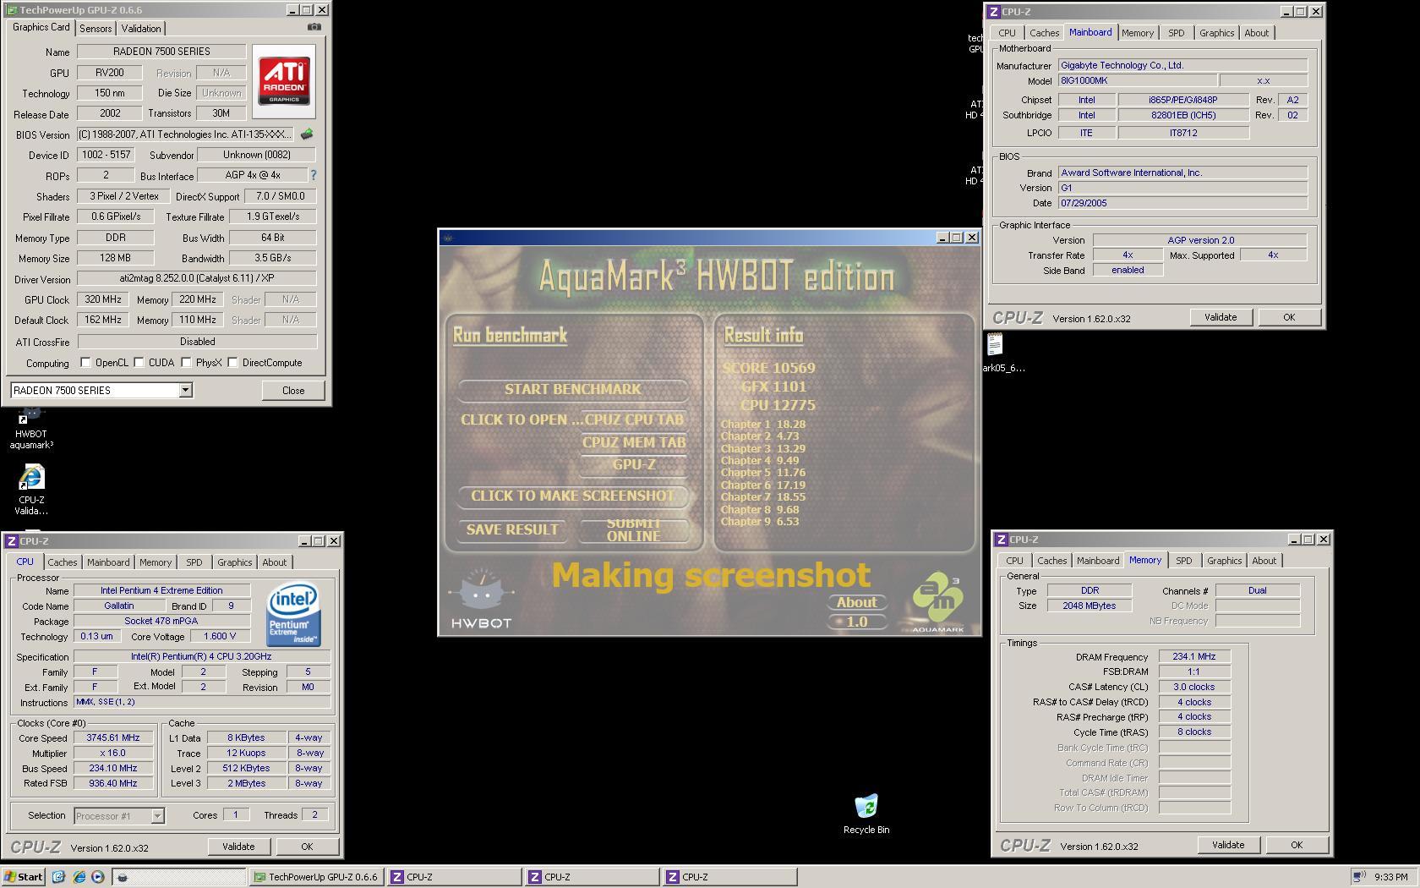Click the HWBOT cat logo in AquaMark
The height and width of the screenshot is (888, 1420).
[481, 599]
